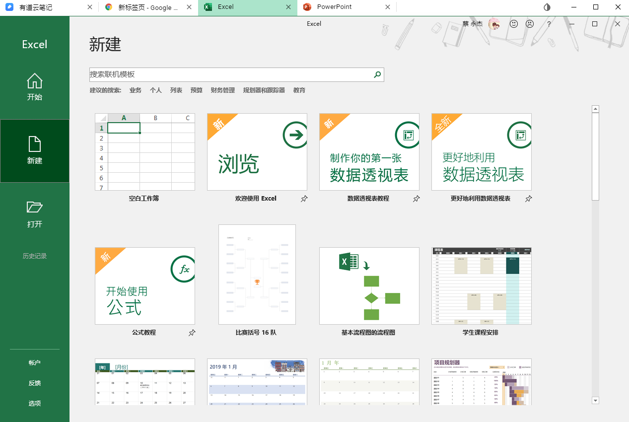
Task: Close the Excel tab
Action: (x=288, y=7)
